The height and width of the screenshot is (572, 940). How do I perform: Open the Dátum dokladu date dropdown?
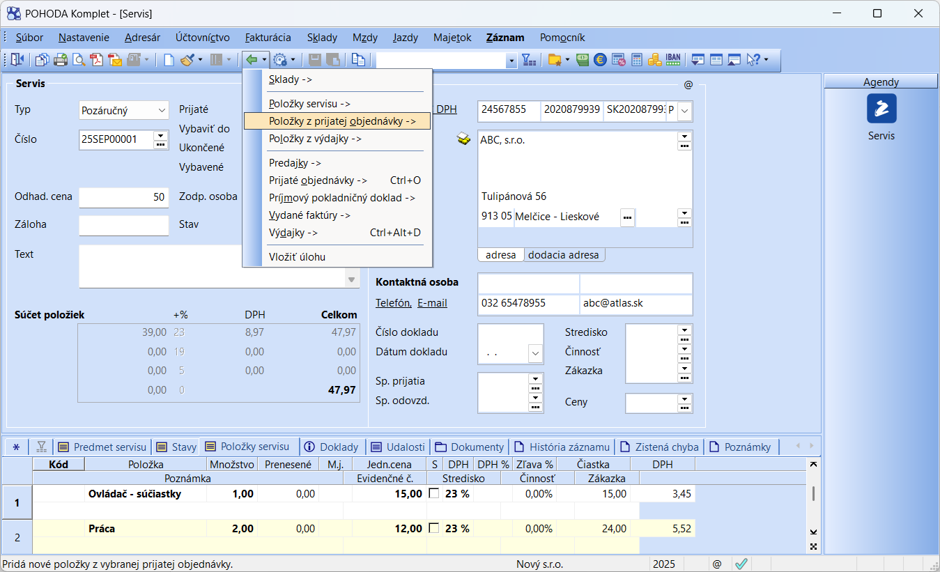535,353
